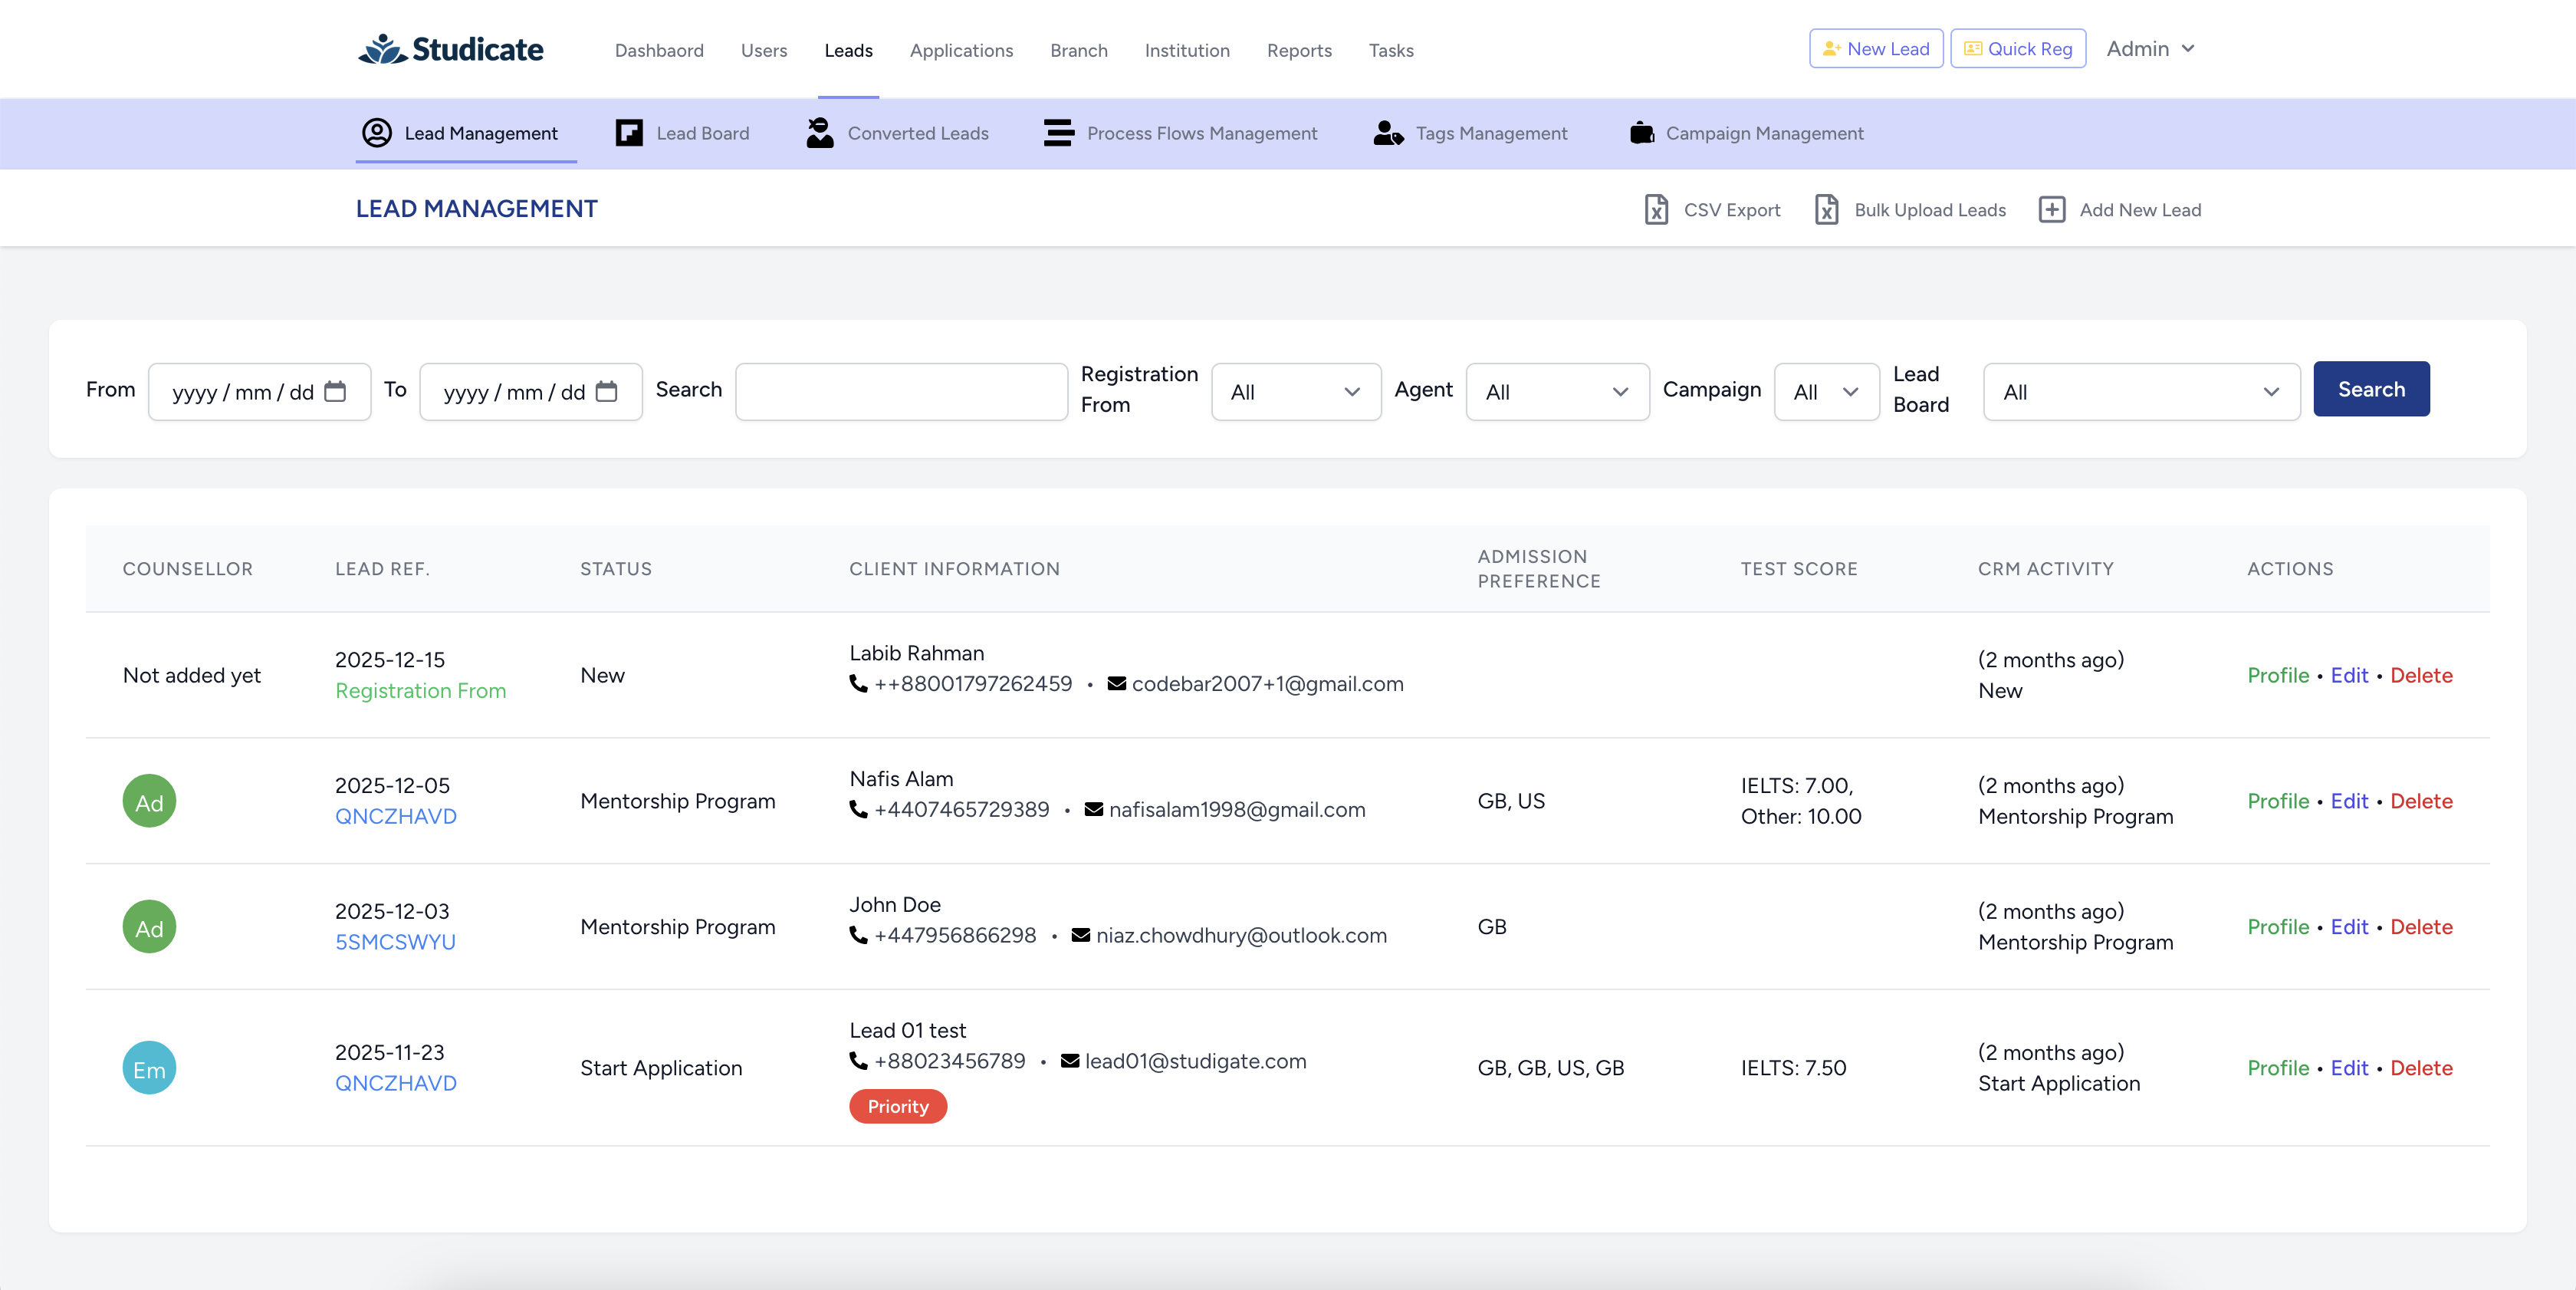
Task: Expand the Agent filter dropdown
Action: click(x=1556, y=392)
